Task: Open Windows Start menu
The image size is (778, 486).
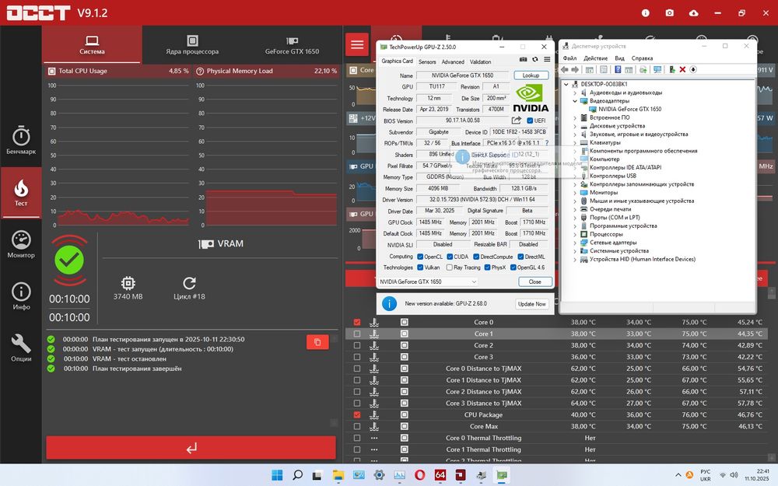Action: coord(278,475)
